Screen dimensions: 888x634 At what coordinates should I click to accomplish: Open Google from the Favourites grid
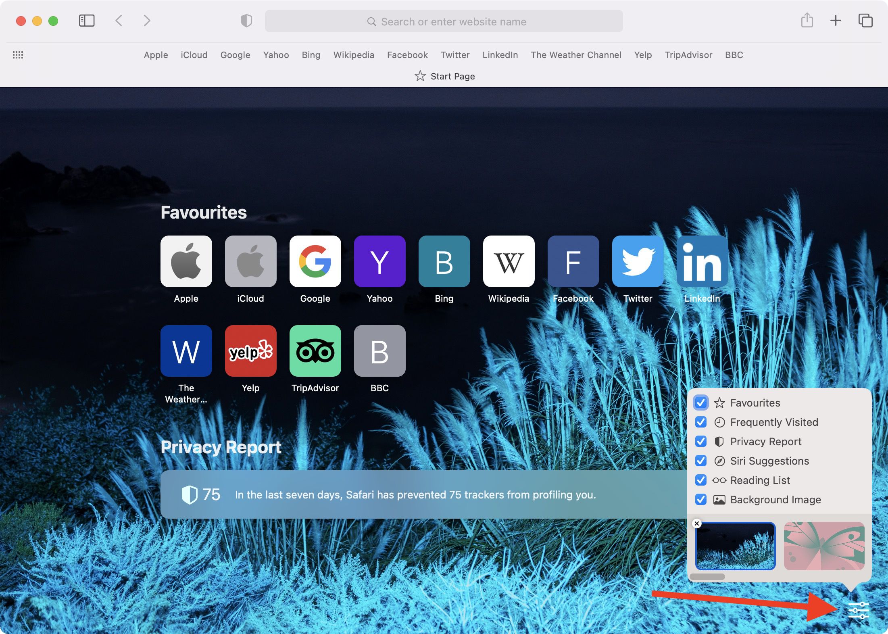click(315, 261)
